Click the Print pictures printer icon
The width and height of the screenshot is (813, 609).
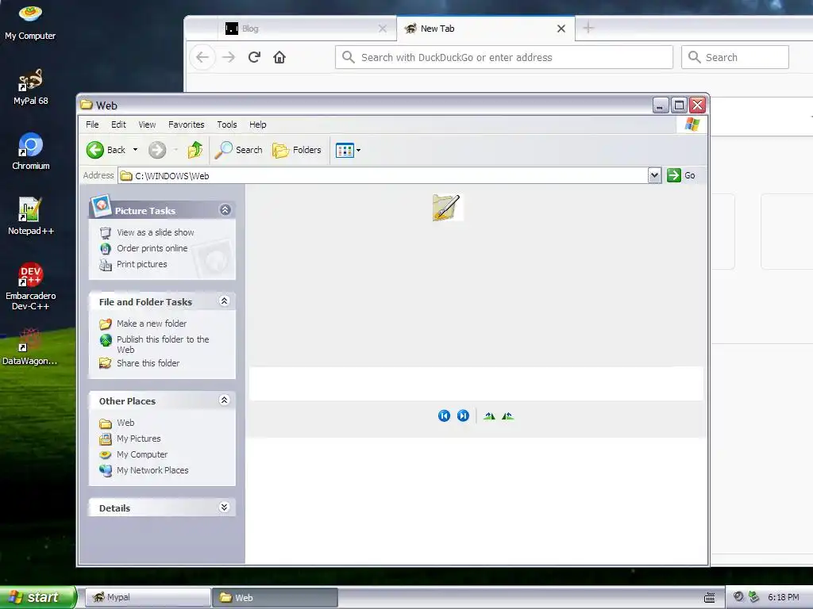pyautogui.click(x=106, y=265)
